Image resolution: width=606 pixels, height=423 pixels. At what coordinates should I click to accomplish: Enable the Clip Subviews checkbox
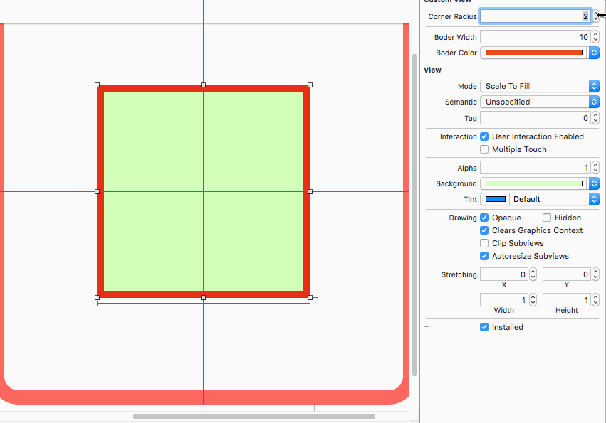pos(484,243)
